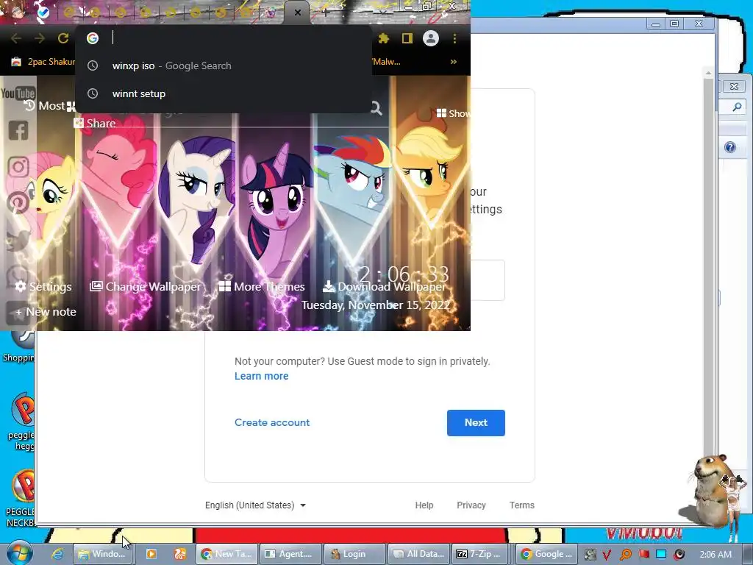This screenshot has width=753, height=565.
Task: Click Create account link
Action: pyautogui.click(x=272, y=422)
